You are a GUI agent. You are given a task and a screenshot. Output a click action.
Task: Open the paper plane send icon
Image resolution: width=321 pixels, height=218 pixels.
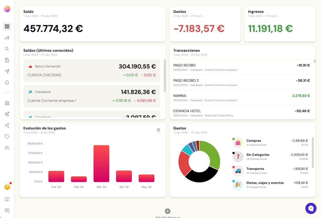point(7,72)
